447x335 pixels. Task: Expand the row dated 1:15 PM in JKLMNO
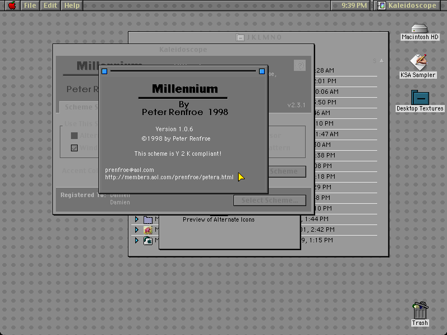coord(137,241)
